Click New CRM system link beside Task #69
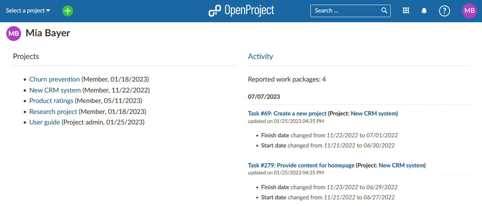This screenshot has height=206, width=482. [374, 114]
